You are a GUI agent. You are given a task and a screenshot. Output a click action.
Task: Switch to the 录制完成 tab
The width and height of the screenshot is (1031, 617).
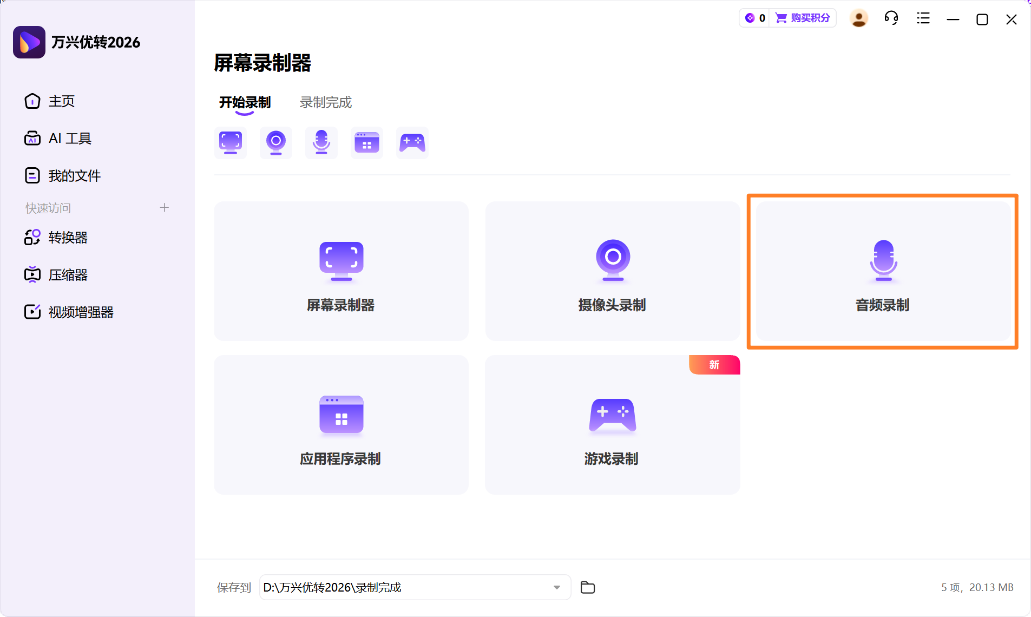tap(324, 102)
